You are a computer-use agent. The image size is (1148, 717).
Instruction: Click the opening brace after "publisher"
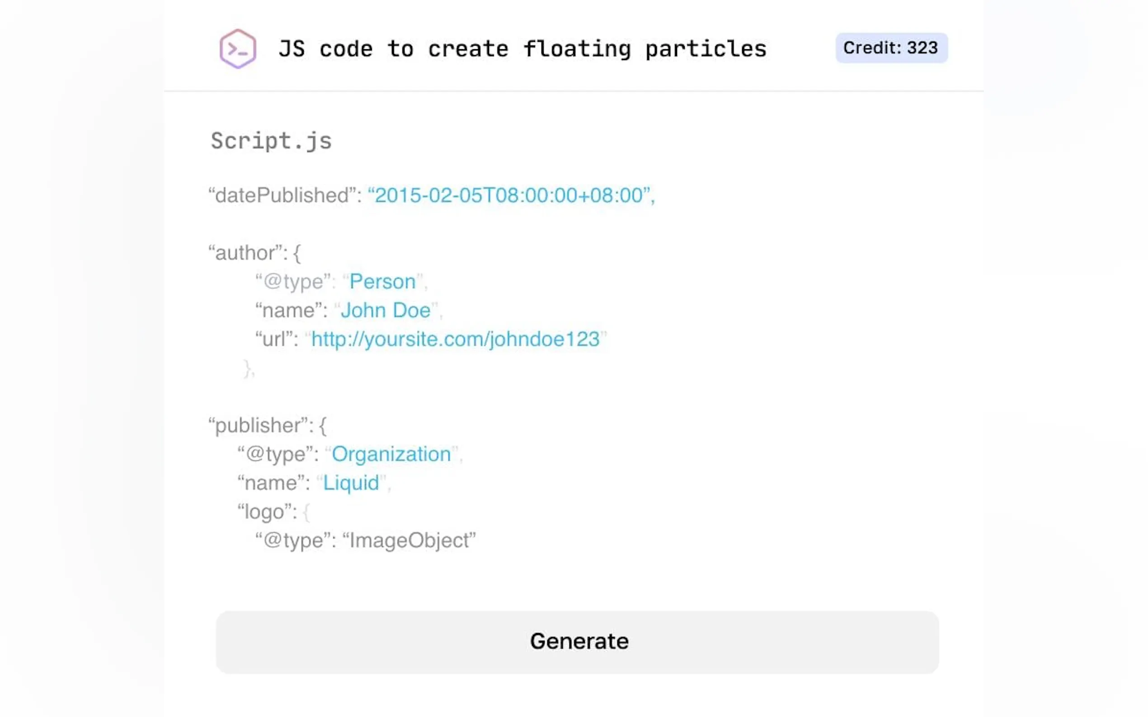[323, 426]
